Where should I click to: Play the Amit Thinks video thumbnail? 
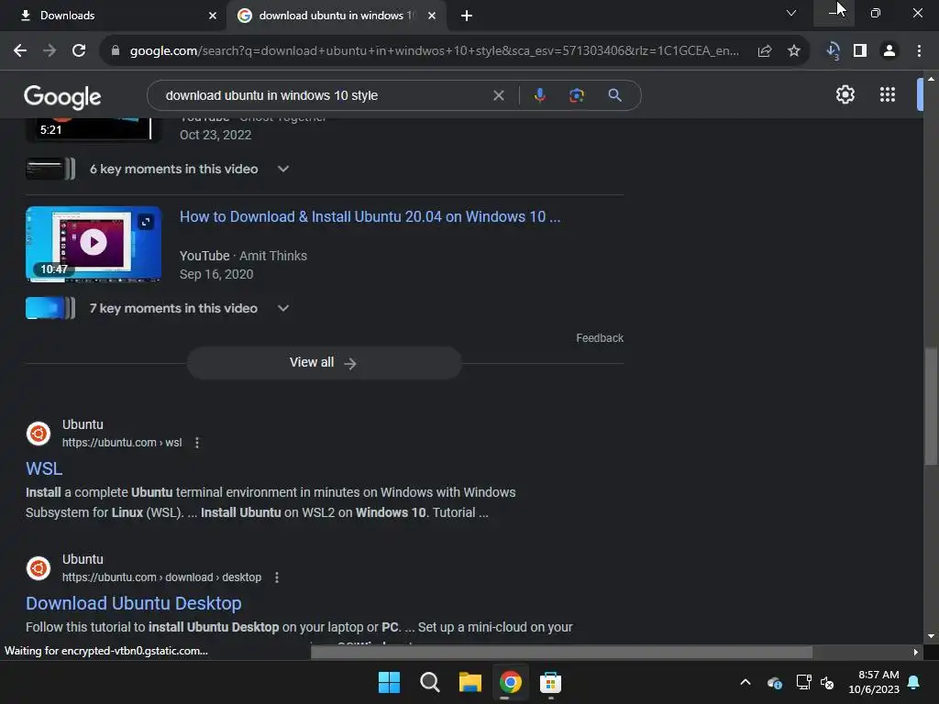(x=94, y=244)
